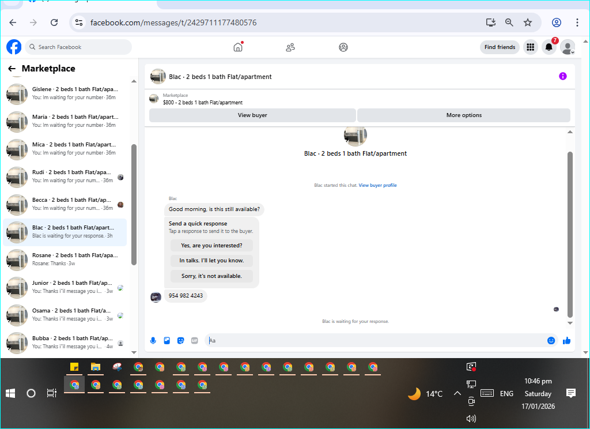This screenshot has width=590, height=429.
Task: Click the Find friends button
Action: point(500,47)
